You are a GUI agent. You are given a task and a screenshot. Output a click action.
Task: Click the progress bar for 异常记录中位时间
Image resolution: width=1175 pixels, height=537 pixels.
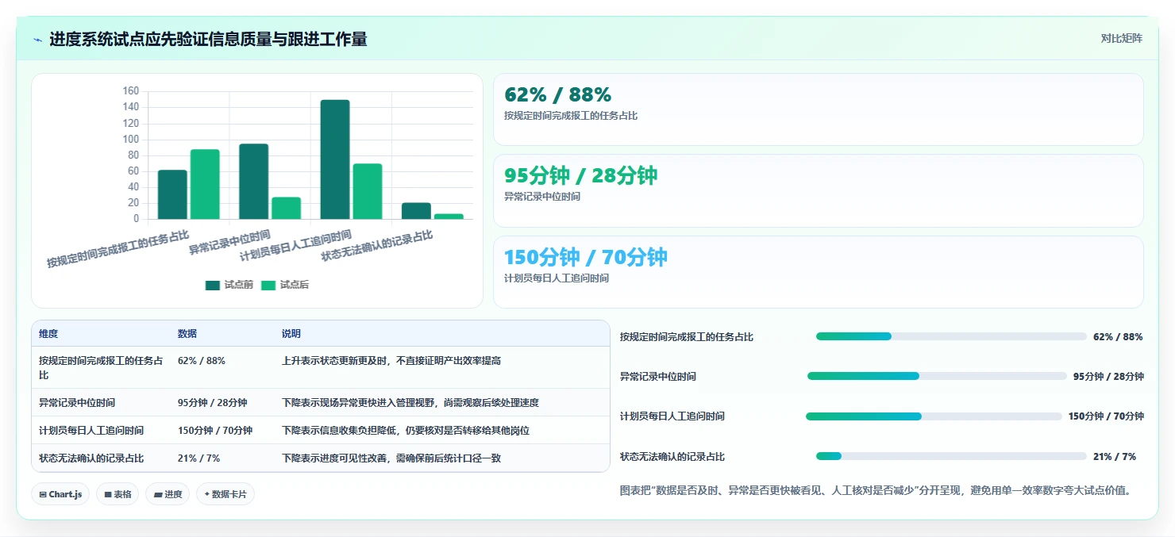(937, 376)
